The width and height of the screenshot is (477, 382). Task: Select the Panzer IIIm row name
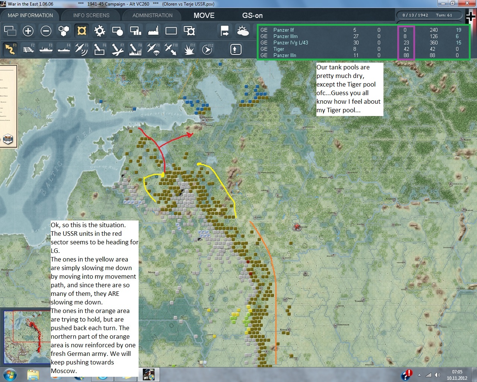(x=285, y=36)
